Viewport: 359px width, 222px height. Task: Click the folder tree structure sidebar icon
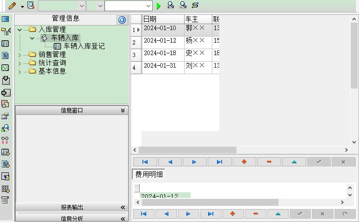tap(6, 31)
